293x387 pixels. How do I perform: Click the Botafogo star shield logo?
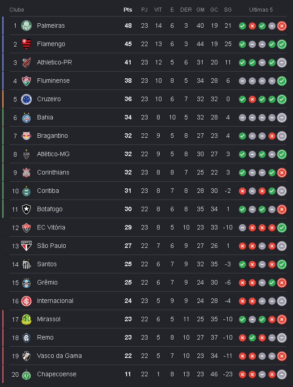(26, 209)
